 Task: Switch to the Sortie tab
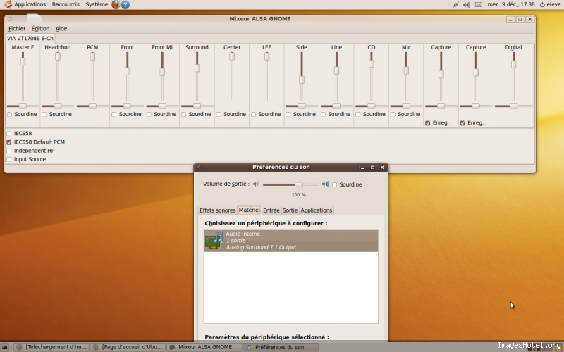pyautogui.click(x=290, y=210)
